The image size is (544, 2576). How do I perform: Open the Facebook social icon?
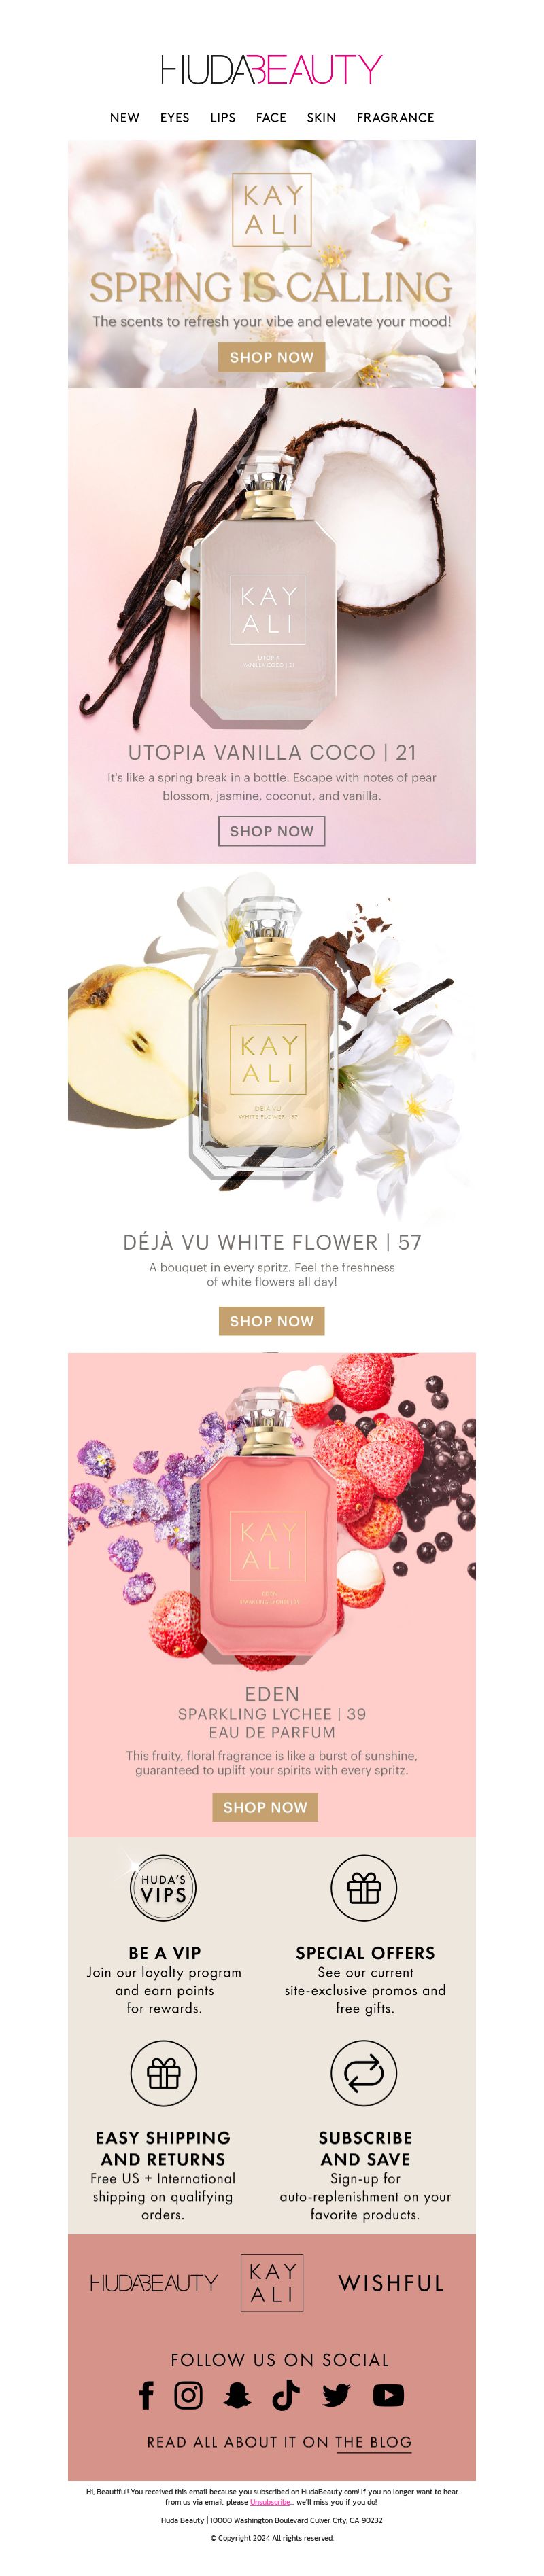click(x=146, y=2394)
